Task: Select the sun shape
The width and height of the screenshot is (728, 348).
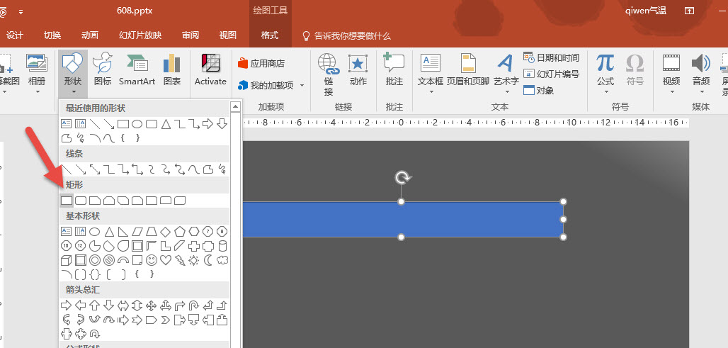Action: pos(193,260)
